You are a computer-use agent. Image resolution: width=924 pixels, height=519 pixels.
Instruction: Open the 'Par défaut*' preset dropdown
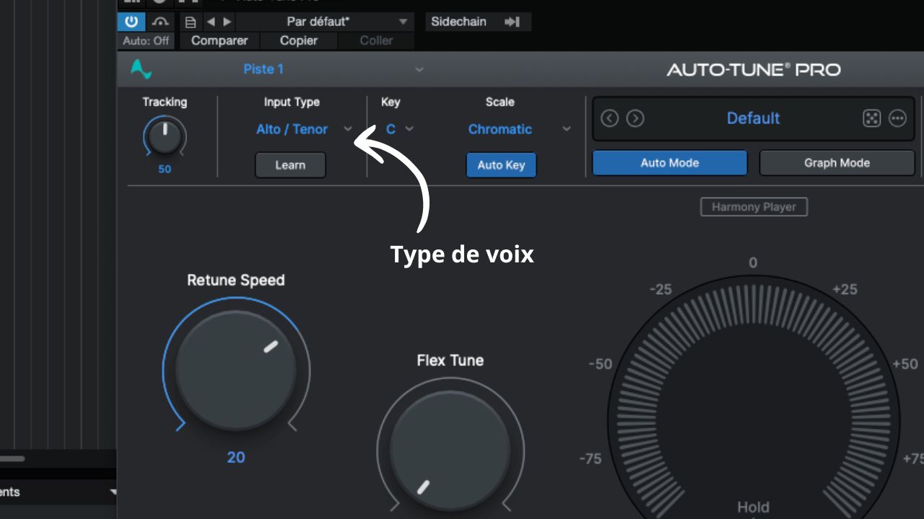325,22
